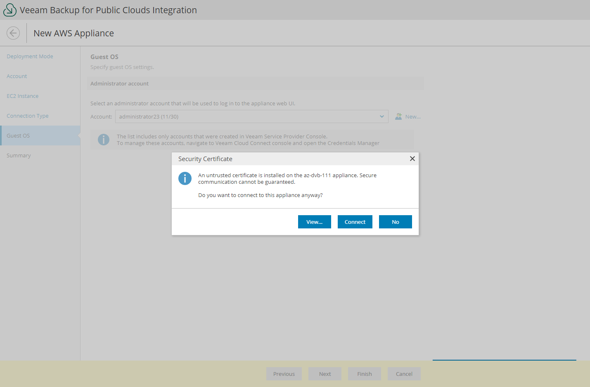
Task: Open the Account dropdown to change administrator
Action: point(252,116)
